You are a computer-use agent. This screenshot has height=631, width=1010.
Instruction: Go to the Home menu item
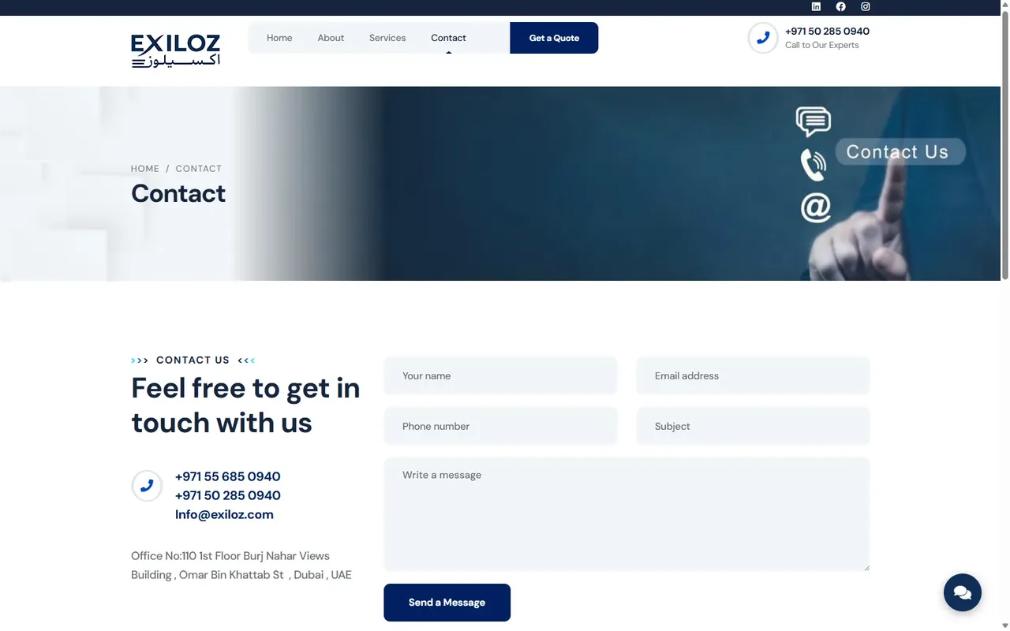coord(279,38)
